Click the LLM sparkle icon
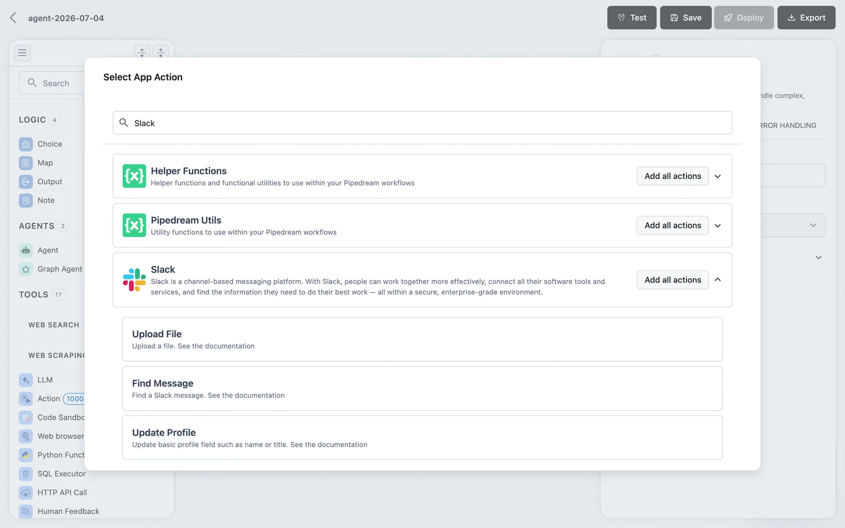This screenshot has width=845, height=528. [x=26, y=380]
